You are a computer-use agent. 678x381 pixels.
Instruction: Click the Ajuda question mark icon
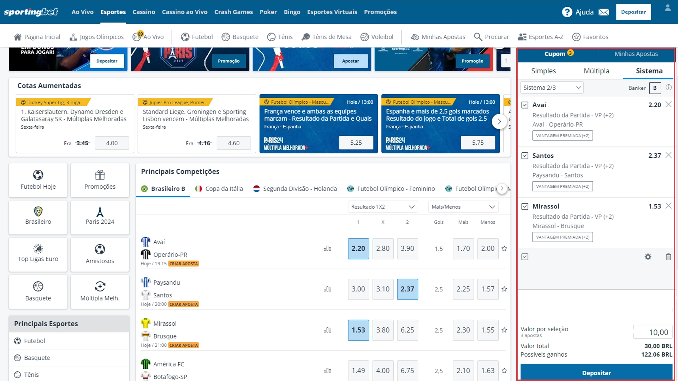coord(567,12)
